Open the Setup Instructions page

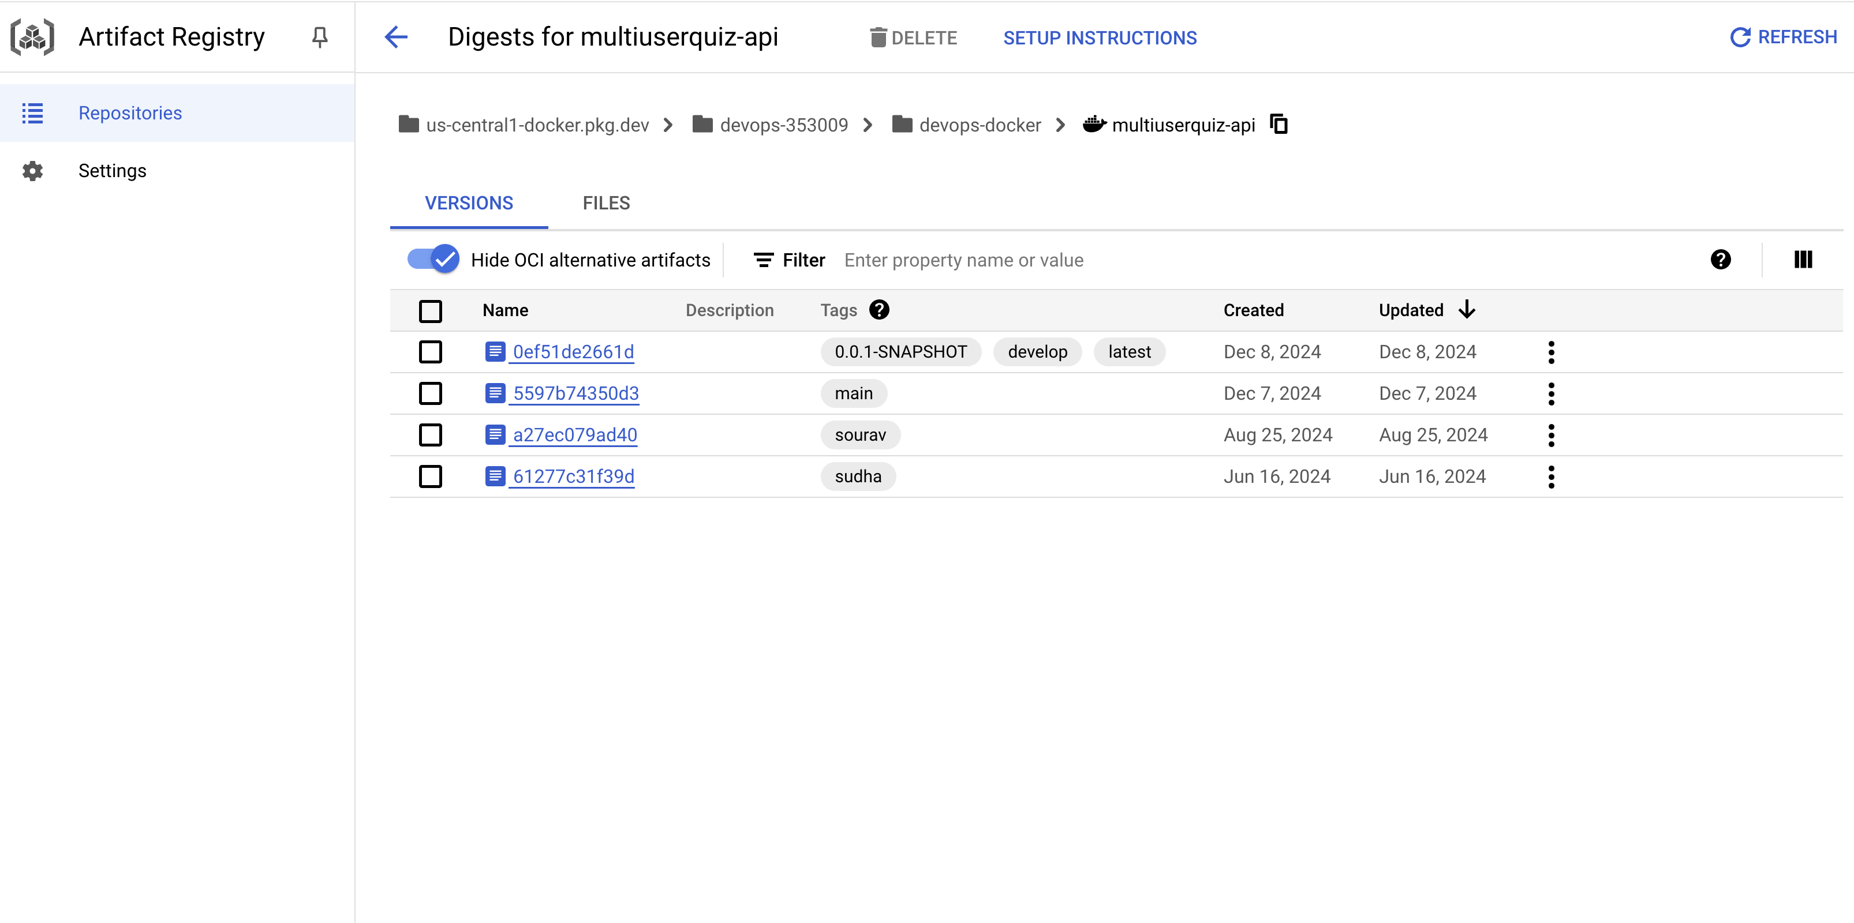point(1100,37)
